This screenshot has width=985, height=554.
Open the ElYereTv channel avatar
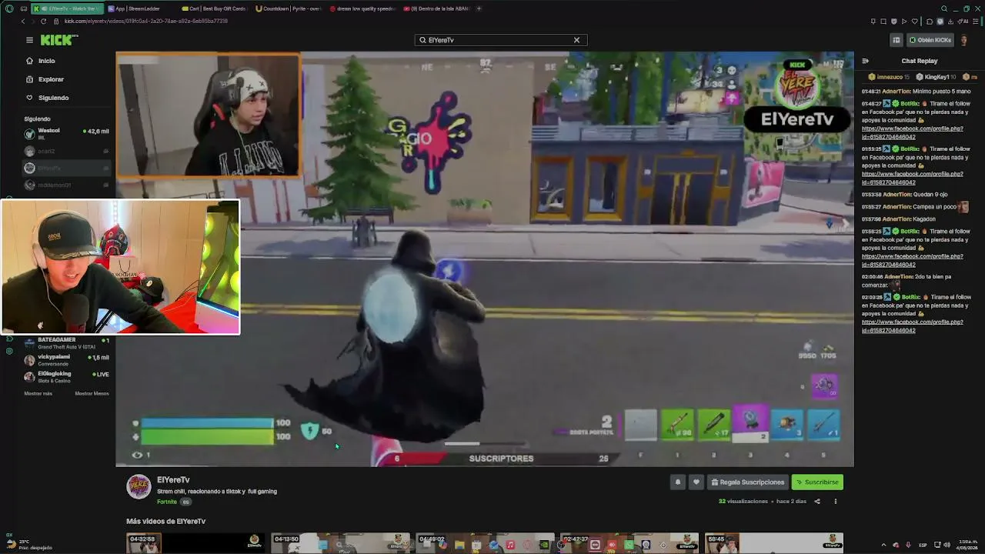coord(139,487)
